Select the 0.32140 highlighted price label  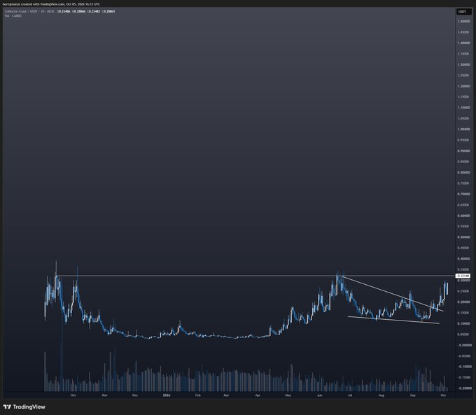tap(463, 276)
